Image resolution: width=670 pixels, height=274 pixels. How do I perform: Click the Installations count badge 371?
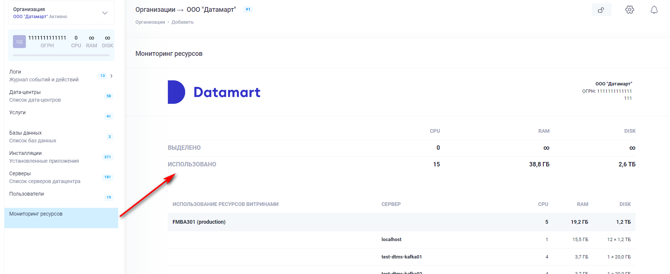pyautogui.click(x=108, y=157)
